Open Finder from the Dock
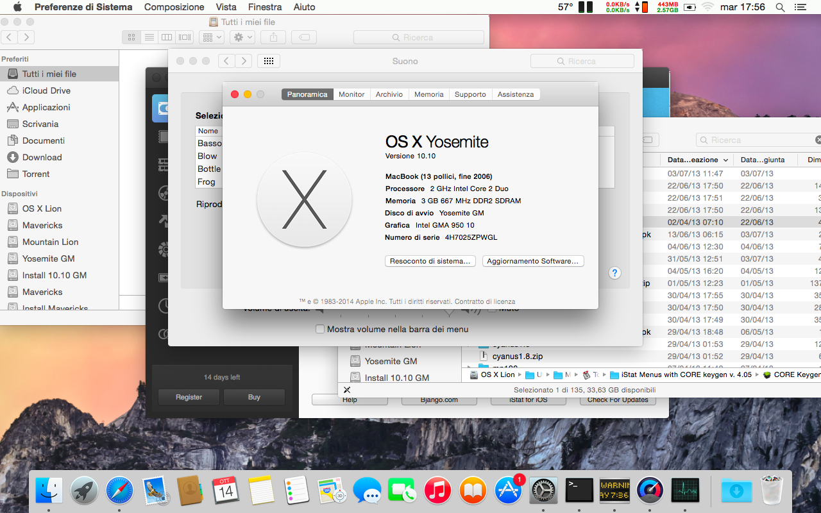821x513 pixels. [49, 491]
